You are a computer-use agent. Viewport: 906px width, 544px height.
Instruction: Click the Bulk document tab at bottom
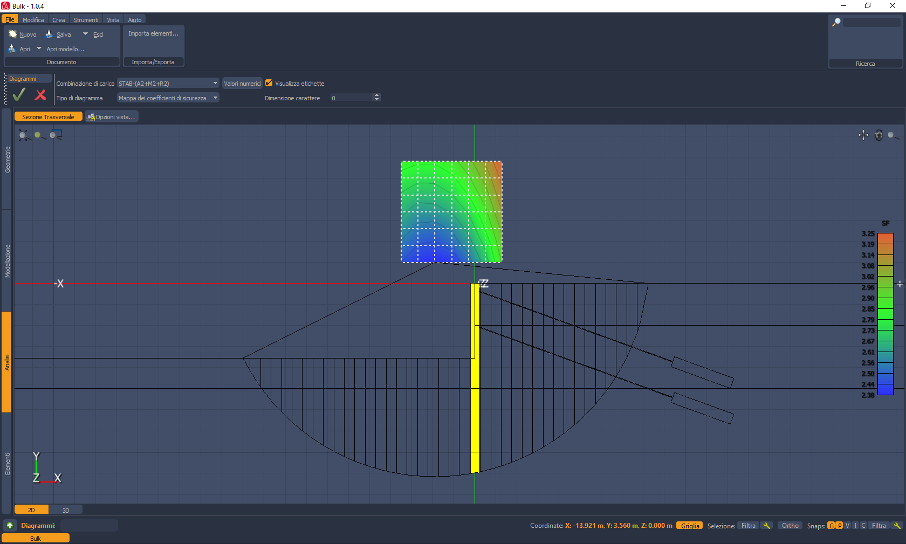coord(36,538)
